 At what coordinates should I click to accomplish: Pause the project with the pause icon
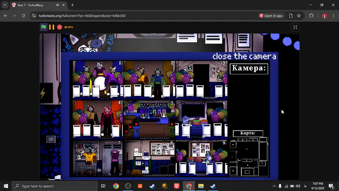52,27
